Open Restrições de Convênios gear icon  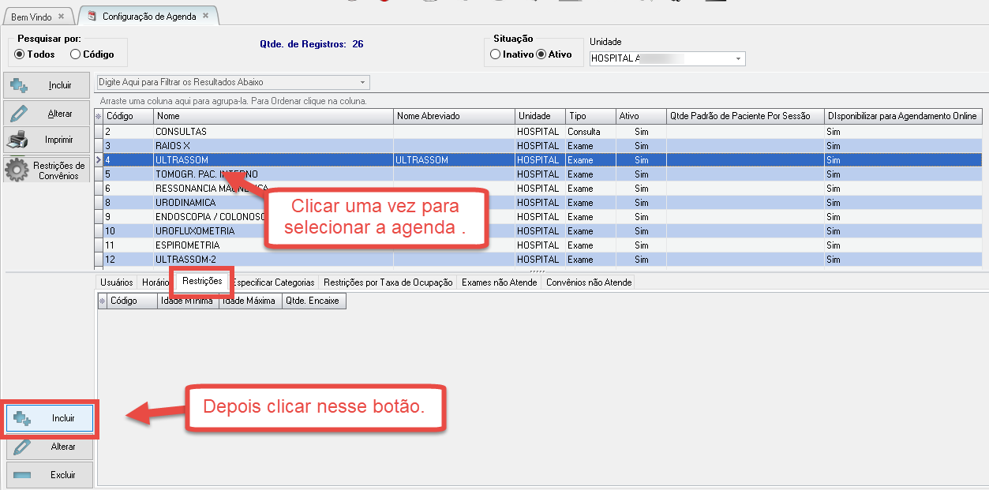point(17,170)
